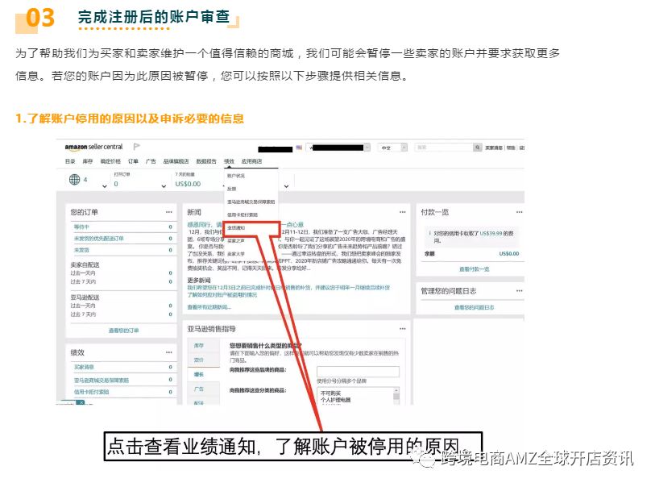Switch to the 广告 tab in 亚马逊销售指导
Screen dimensions: 655x487
click(204, 389)
